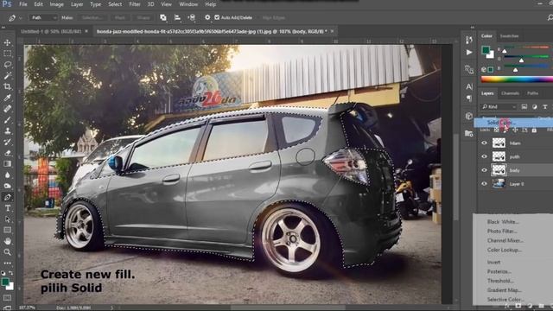Swap foreground and background colors
Viewport: 553px width, 311px height.
pyautogui.click(x=11, y=273)
